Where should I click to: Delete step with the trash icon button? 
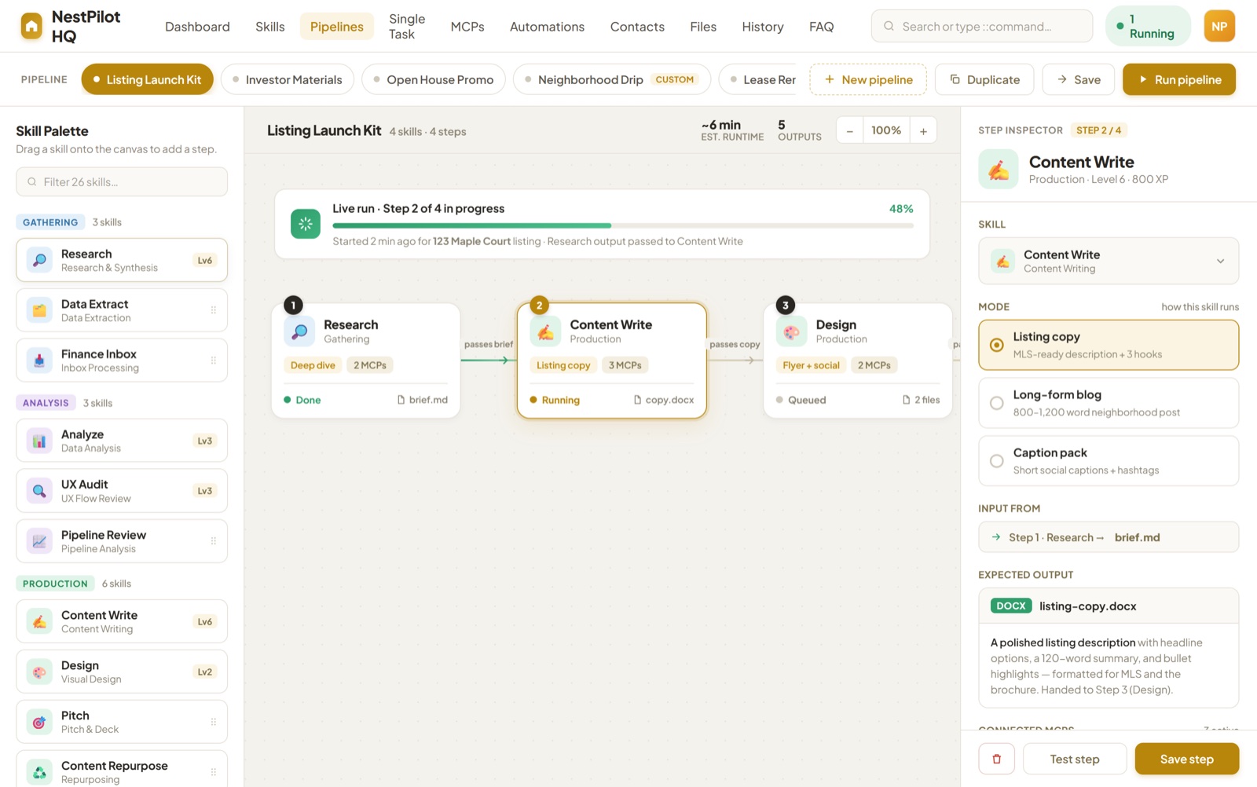point(997,759)
